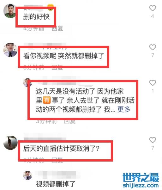Reply under the '这几天是没有活动了' reply
Viewport: 162px width, 190px height.
(x=70, y=121)
